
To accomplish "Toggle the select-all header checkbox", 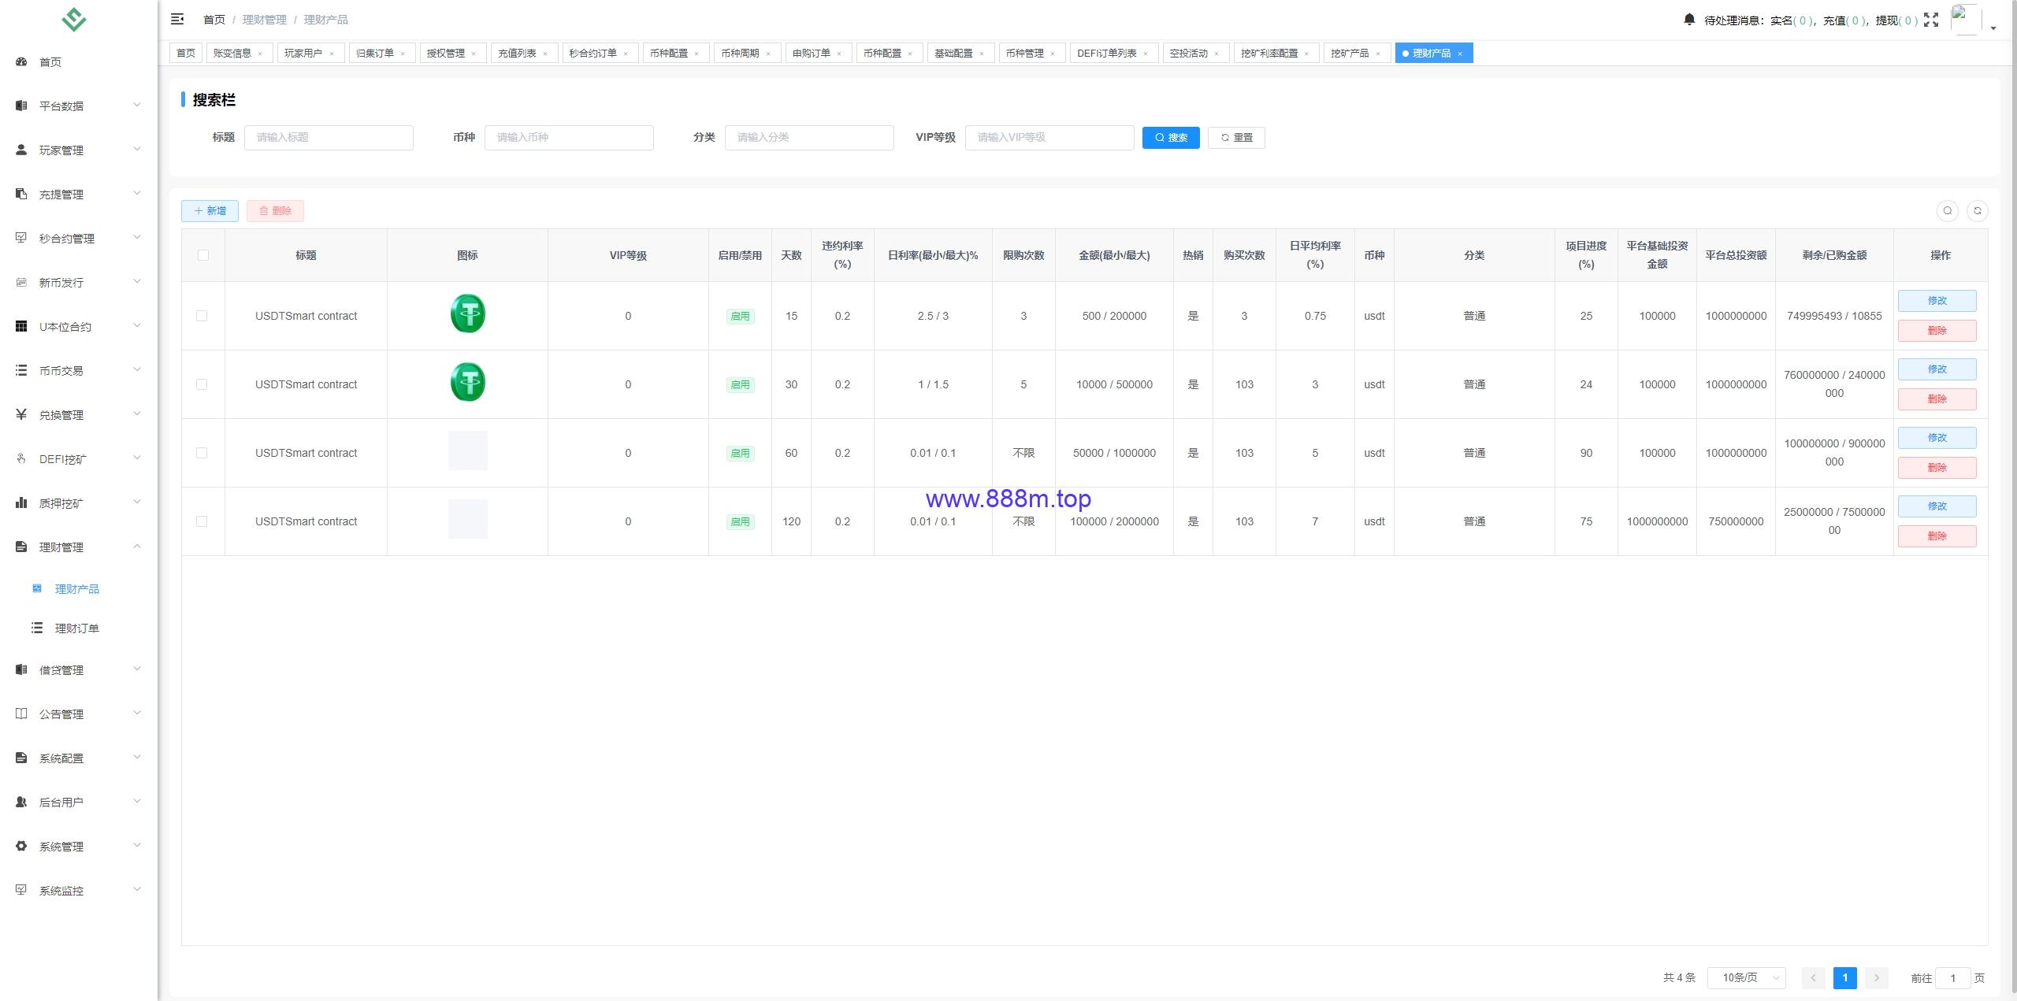I will tap(203, 255).
